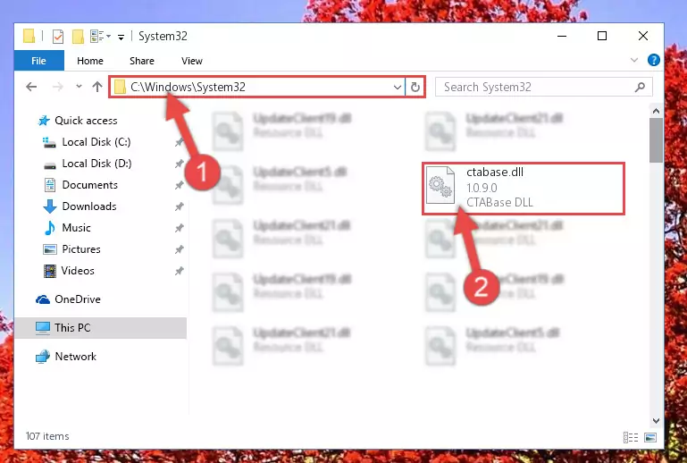The width and height of the screenshot is (687, 463).
Task: Minimize the System32 window
Action: [562, 36]
